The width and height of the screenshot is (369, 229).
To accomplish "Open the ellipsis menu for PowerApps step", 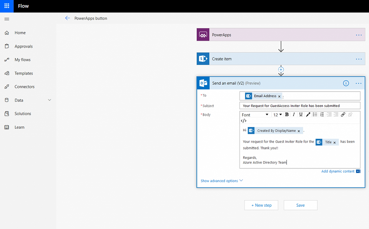I will pos(359,35).
